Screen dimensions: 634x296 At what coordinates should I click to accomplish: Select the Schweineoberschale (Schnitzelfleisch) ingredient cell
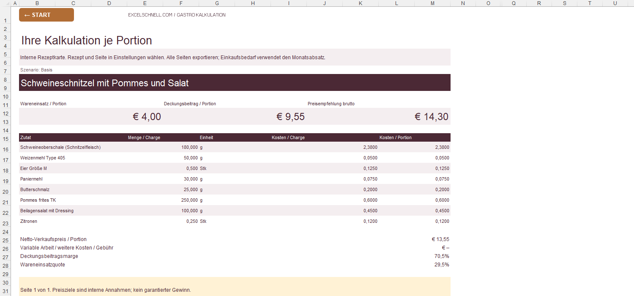tap(60, 147)
